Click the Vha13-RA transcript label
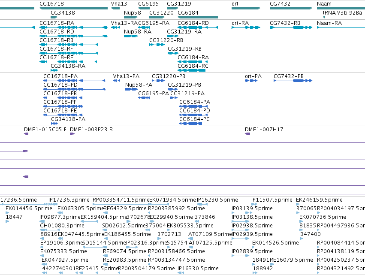Image resolution: width=365 pixels, height=275 pixels. (x=124, y=23)
